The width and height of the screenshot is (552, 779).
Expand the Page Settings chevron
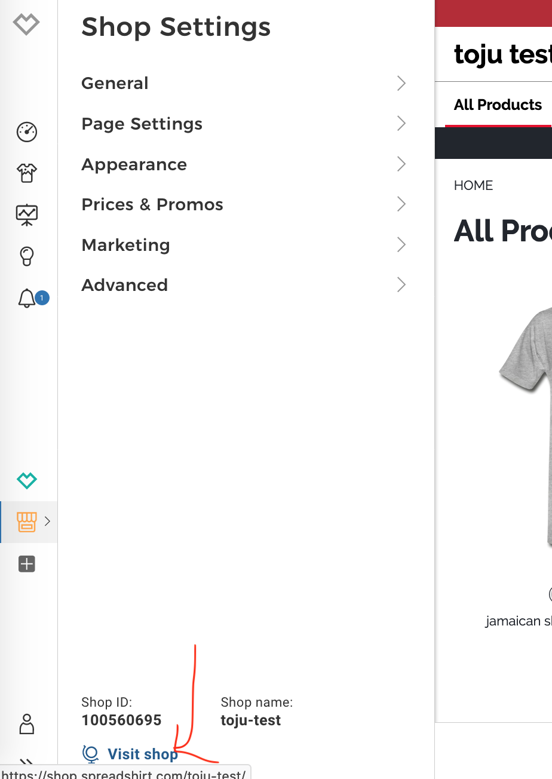click(401, 124)
